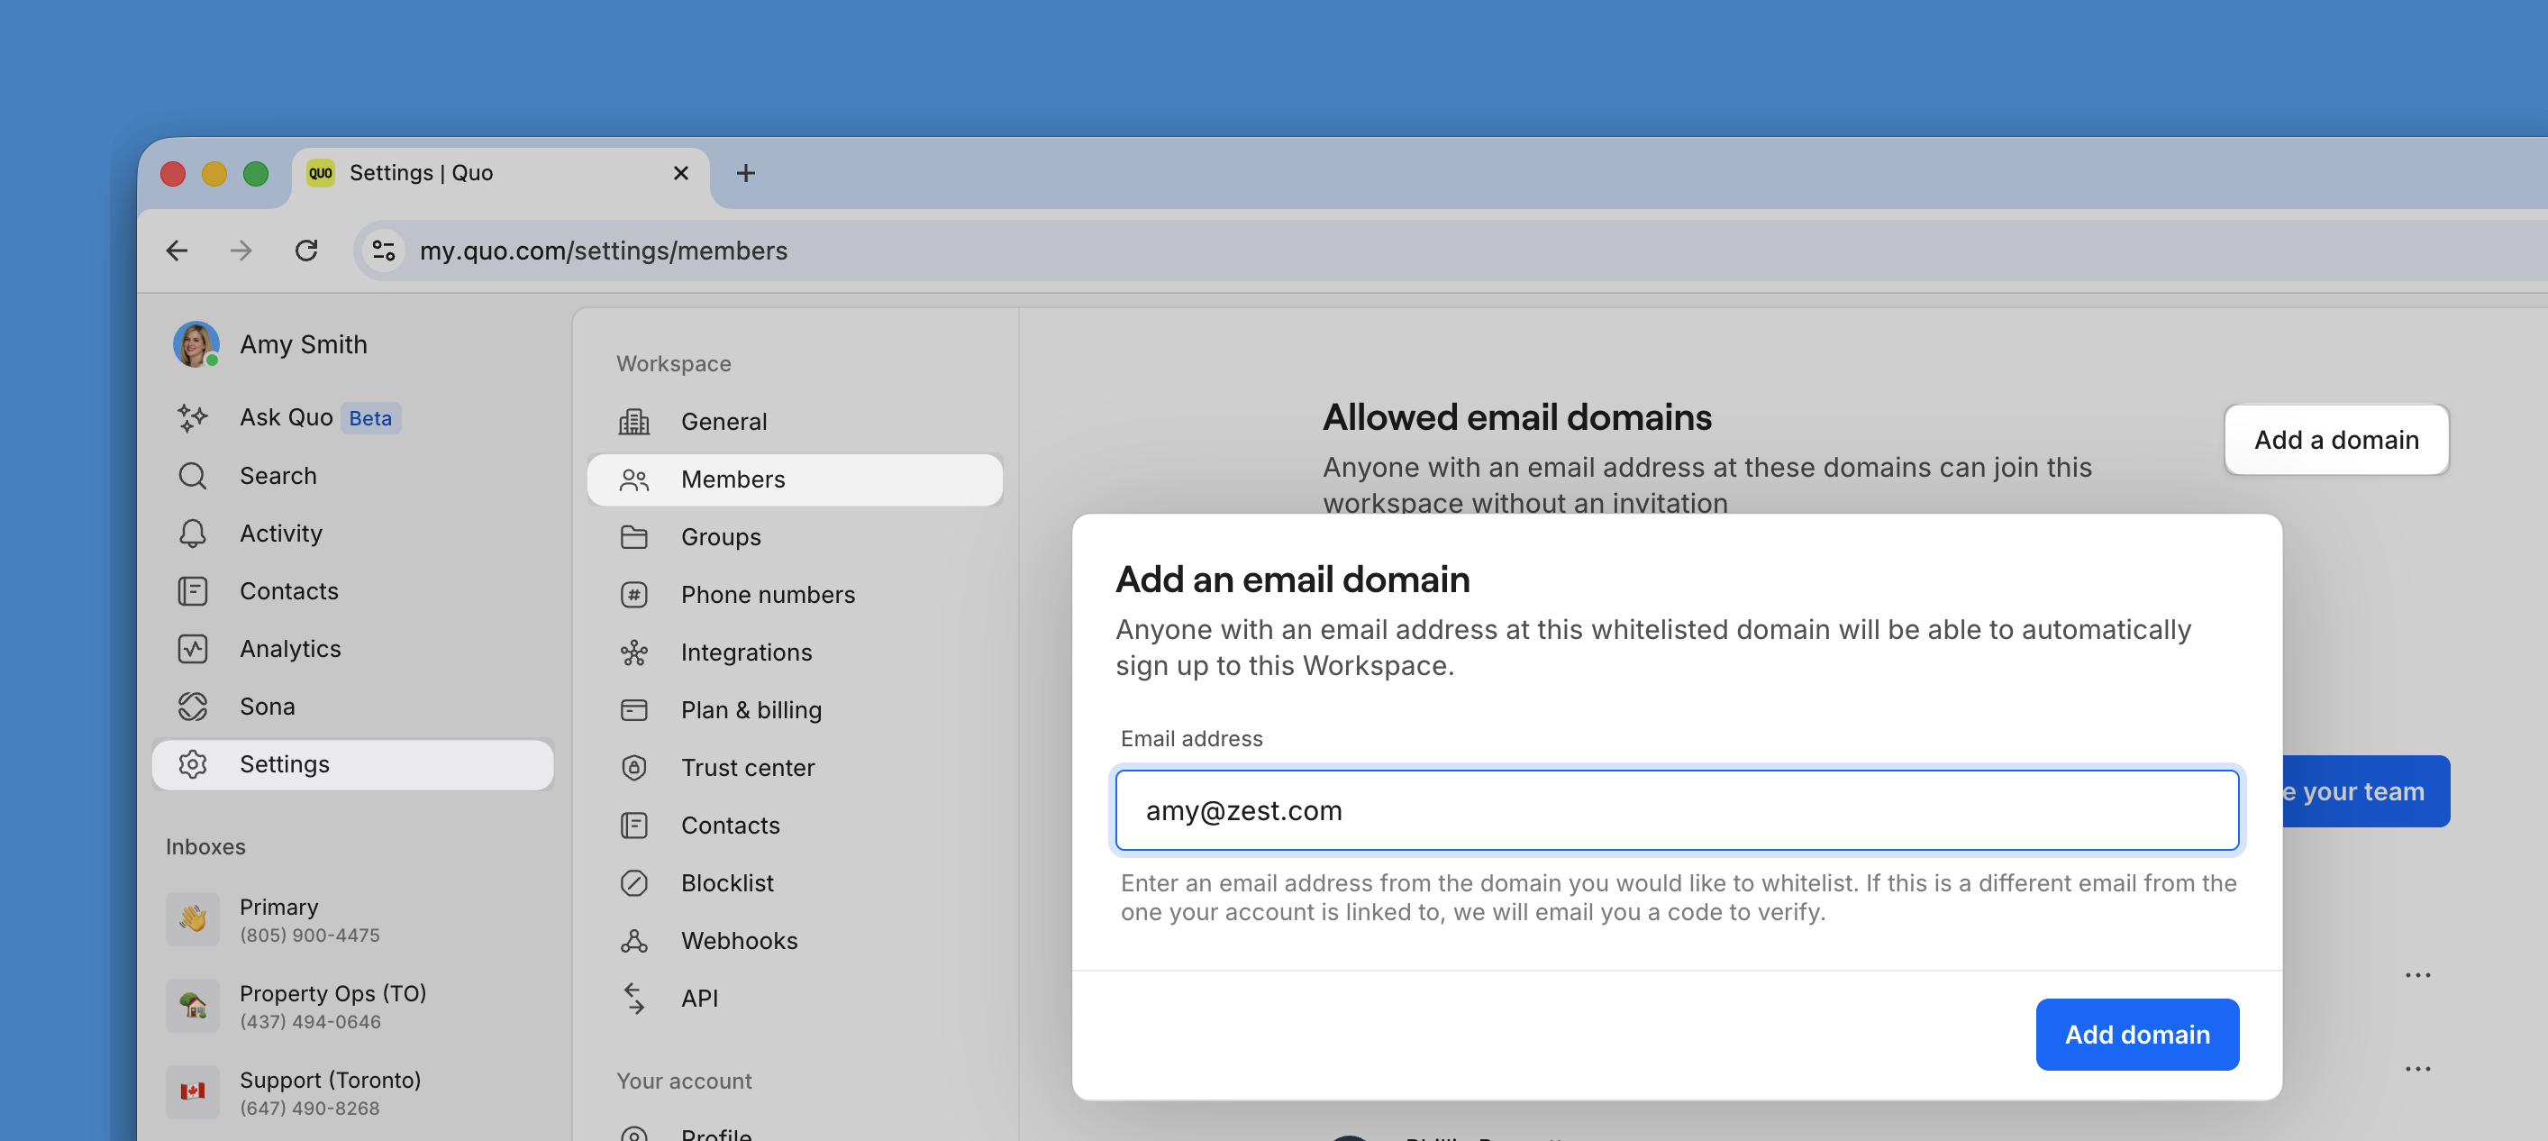Open the Phone numbers settings page
Viewport: 2548px width, 1141px height.
795,595
